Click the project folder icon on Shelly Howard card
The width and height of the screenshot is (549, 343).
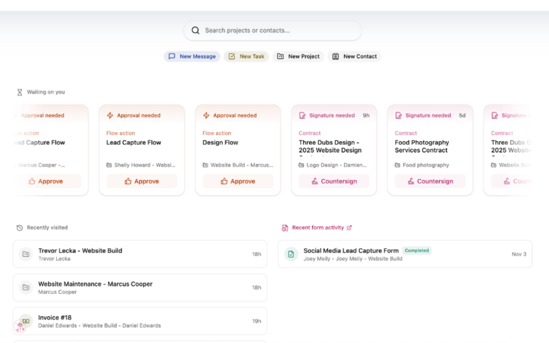[x=109, y=165]
